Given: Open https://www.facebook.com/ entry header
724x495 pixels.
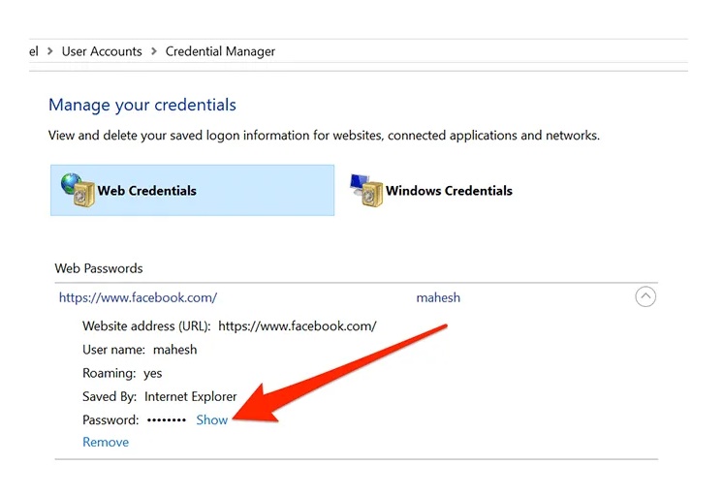Looking at the screenshot, I should (x=138, y=297).
